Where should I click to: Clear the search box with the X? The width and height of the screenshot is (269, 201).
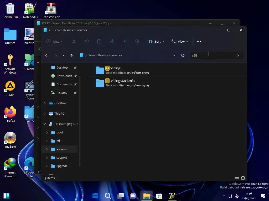[238, 55]
